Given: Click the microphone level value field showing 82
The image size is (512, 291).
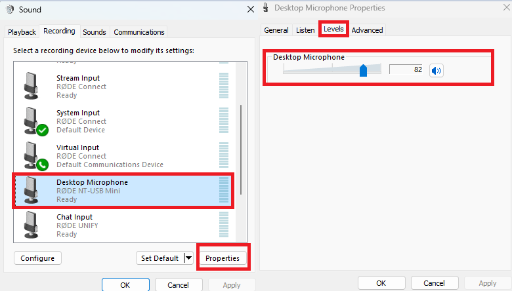Looking at the screenshot, I should tap(406, 69).
